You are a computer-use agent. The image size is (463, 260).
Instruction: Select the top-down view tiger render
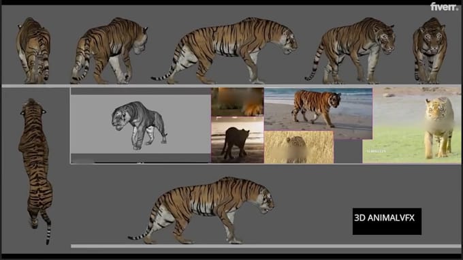tap(35, 171)
